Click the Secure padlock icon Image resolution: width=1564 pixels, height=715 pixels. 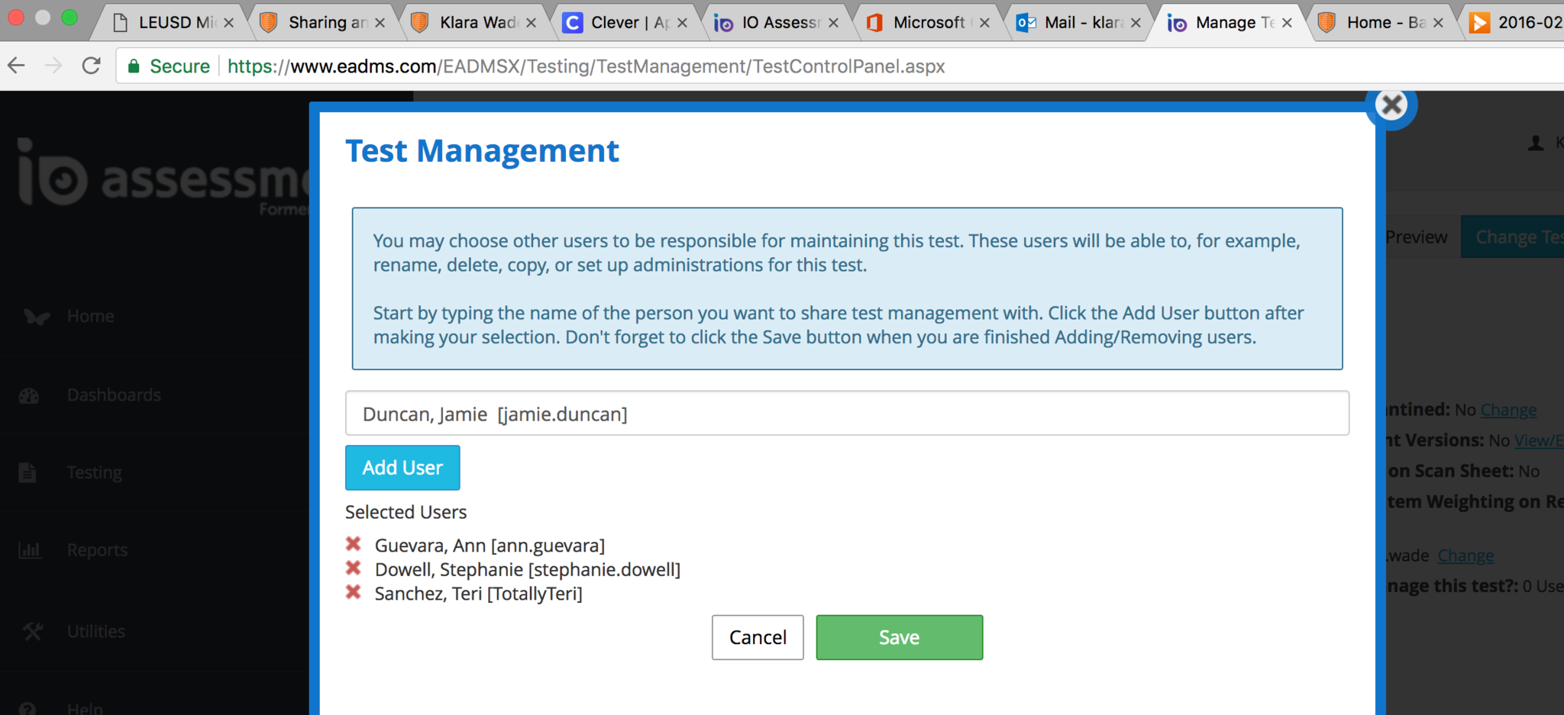[x=134, y=66]
